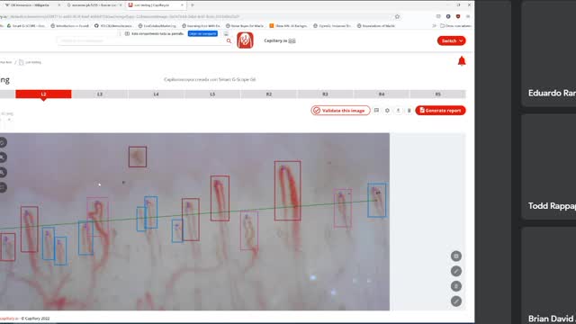
Task: Click the second round tool at lower right
Action: (456, 271)
